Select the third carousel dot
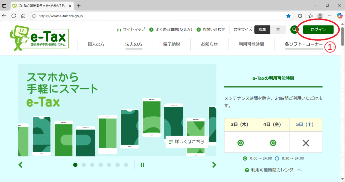Screen dimensions: 345x182 coord(92,165)
